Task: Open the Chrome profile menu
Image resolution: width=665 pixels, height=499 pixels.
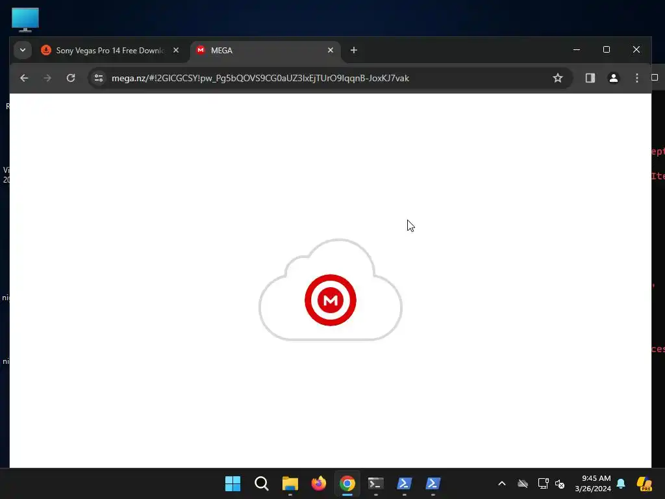Action: tap(613, 78)
